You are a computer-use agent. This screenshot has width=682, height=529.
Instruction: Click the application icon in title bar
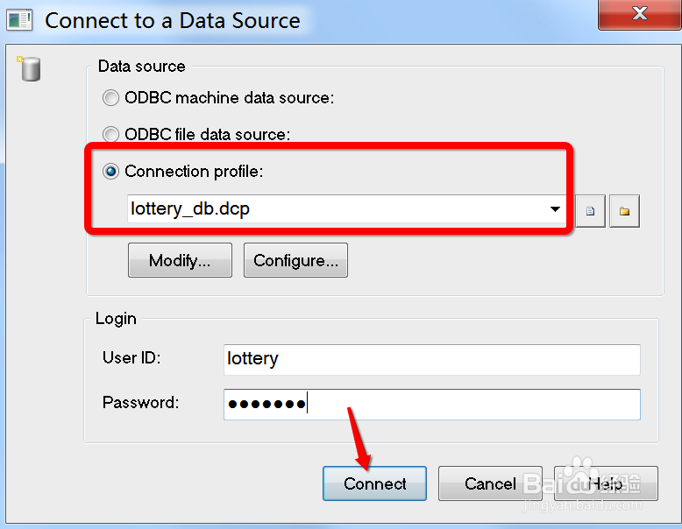pyautogui.click(x=19, y=20)
